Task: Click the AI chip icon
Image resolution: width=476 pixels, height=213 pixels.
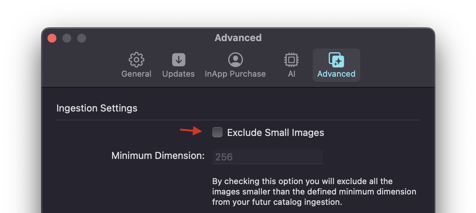Action: click(x=292, y=60)
